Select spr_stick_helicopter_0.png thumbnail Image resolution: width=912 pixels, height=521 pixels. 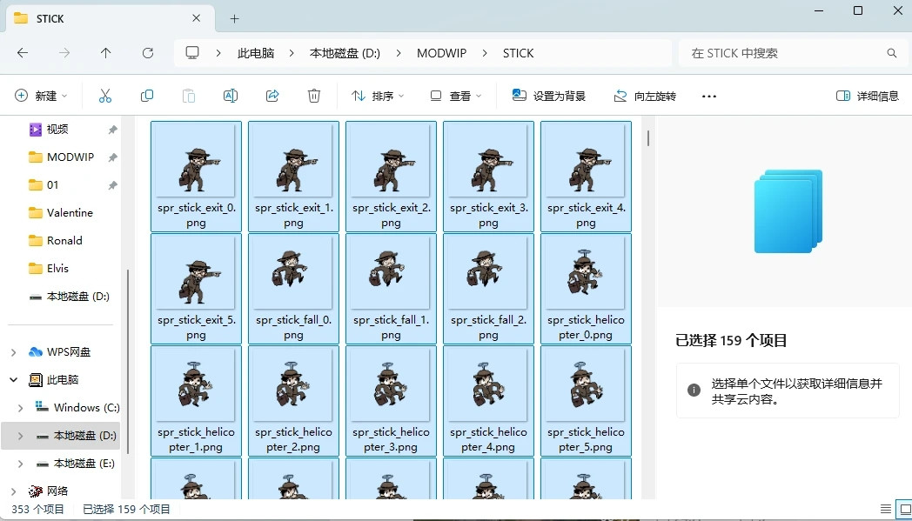pyautogui.click(x=586, y=289)
